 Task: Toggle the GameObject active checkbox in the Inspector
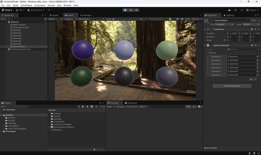212,20
